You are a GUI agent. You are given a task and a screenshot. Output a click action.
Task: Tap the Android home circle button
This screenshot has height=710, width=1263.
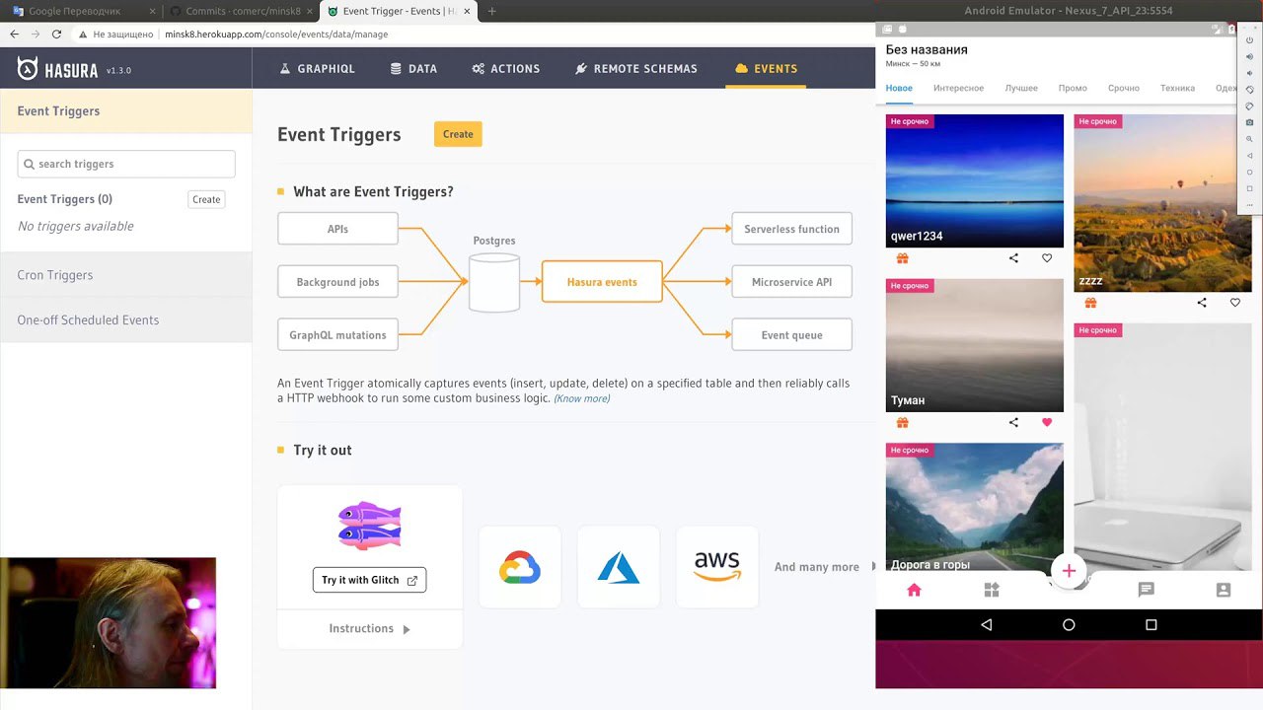coord(1069,625)
